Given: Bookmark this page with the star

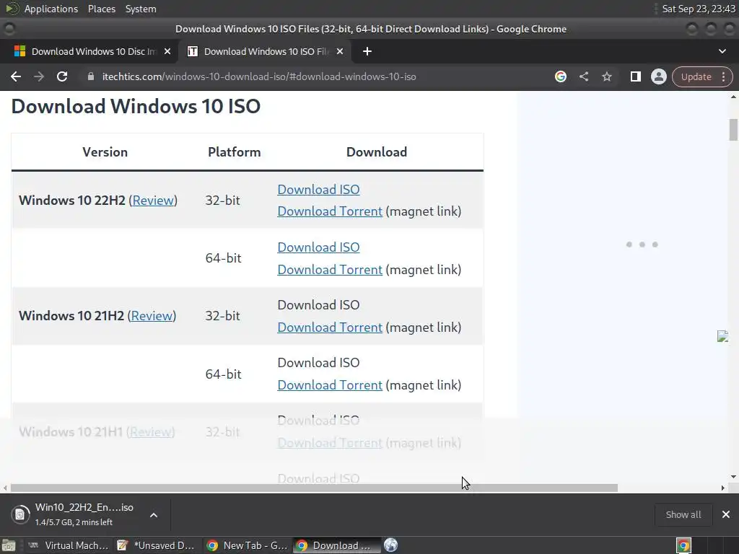Looking at the screenshot, I should 606,76.
